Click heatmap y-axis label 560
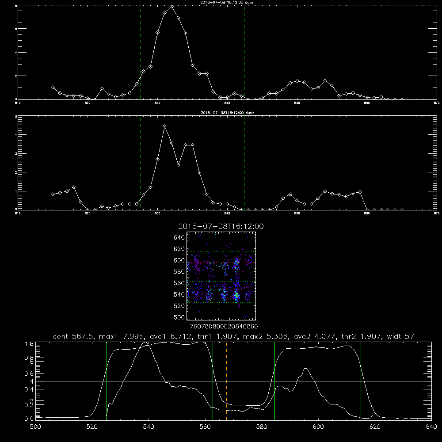Viewport: 442px width, 442px height. tap(179, 283)
